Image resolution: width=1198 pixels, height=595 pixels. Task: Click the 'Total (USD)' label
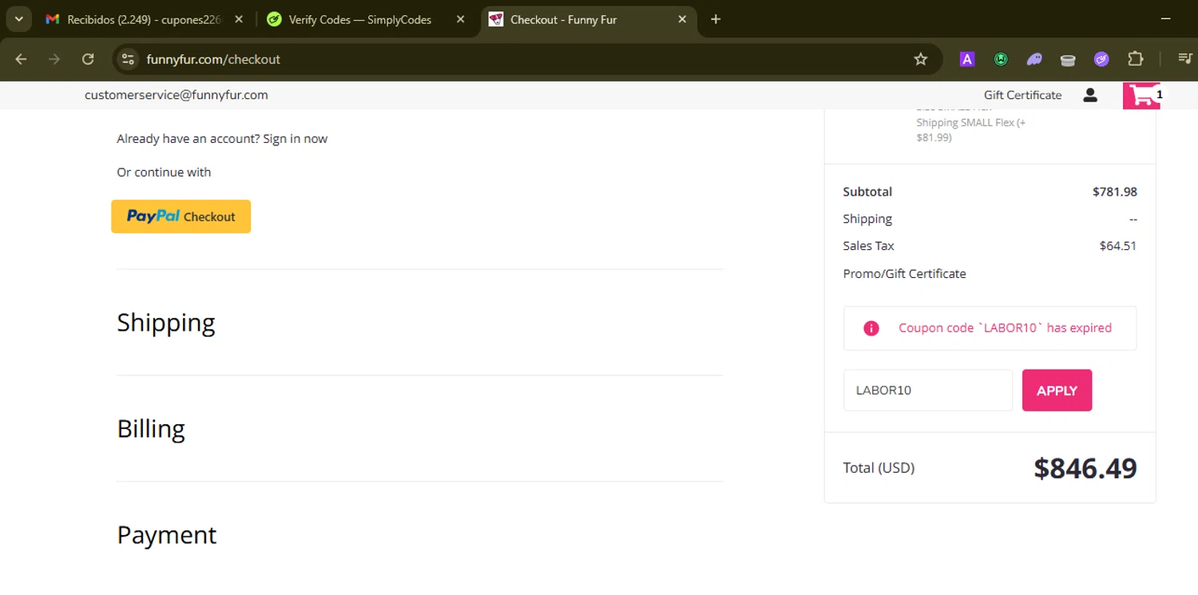(879, 468)
